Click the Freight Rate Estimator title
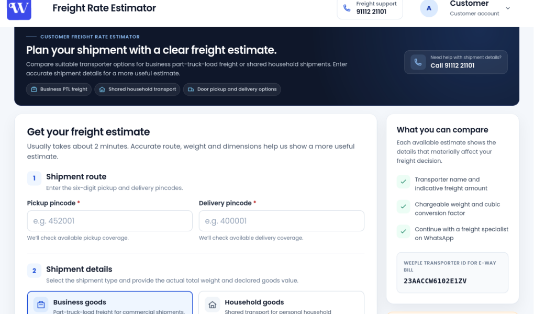Image resolution: width=534 pixels, height=314 pixels. click(104, 8)
